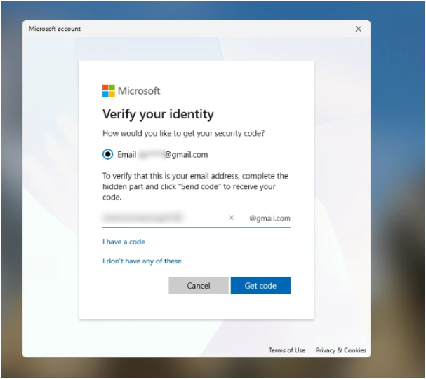Click the 'Verify your identity' heading
Image resolution: width=426 pixels, height=379 pixels.
tap(158, 114)
